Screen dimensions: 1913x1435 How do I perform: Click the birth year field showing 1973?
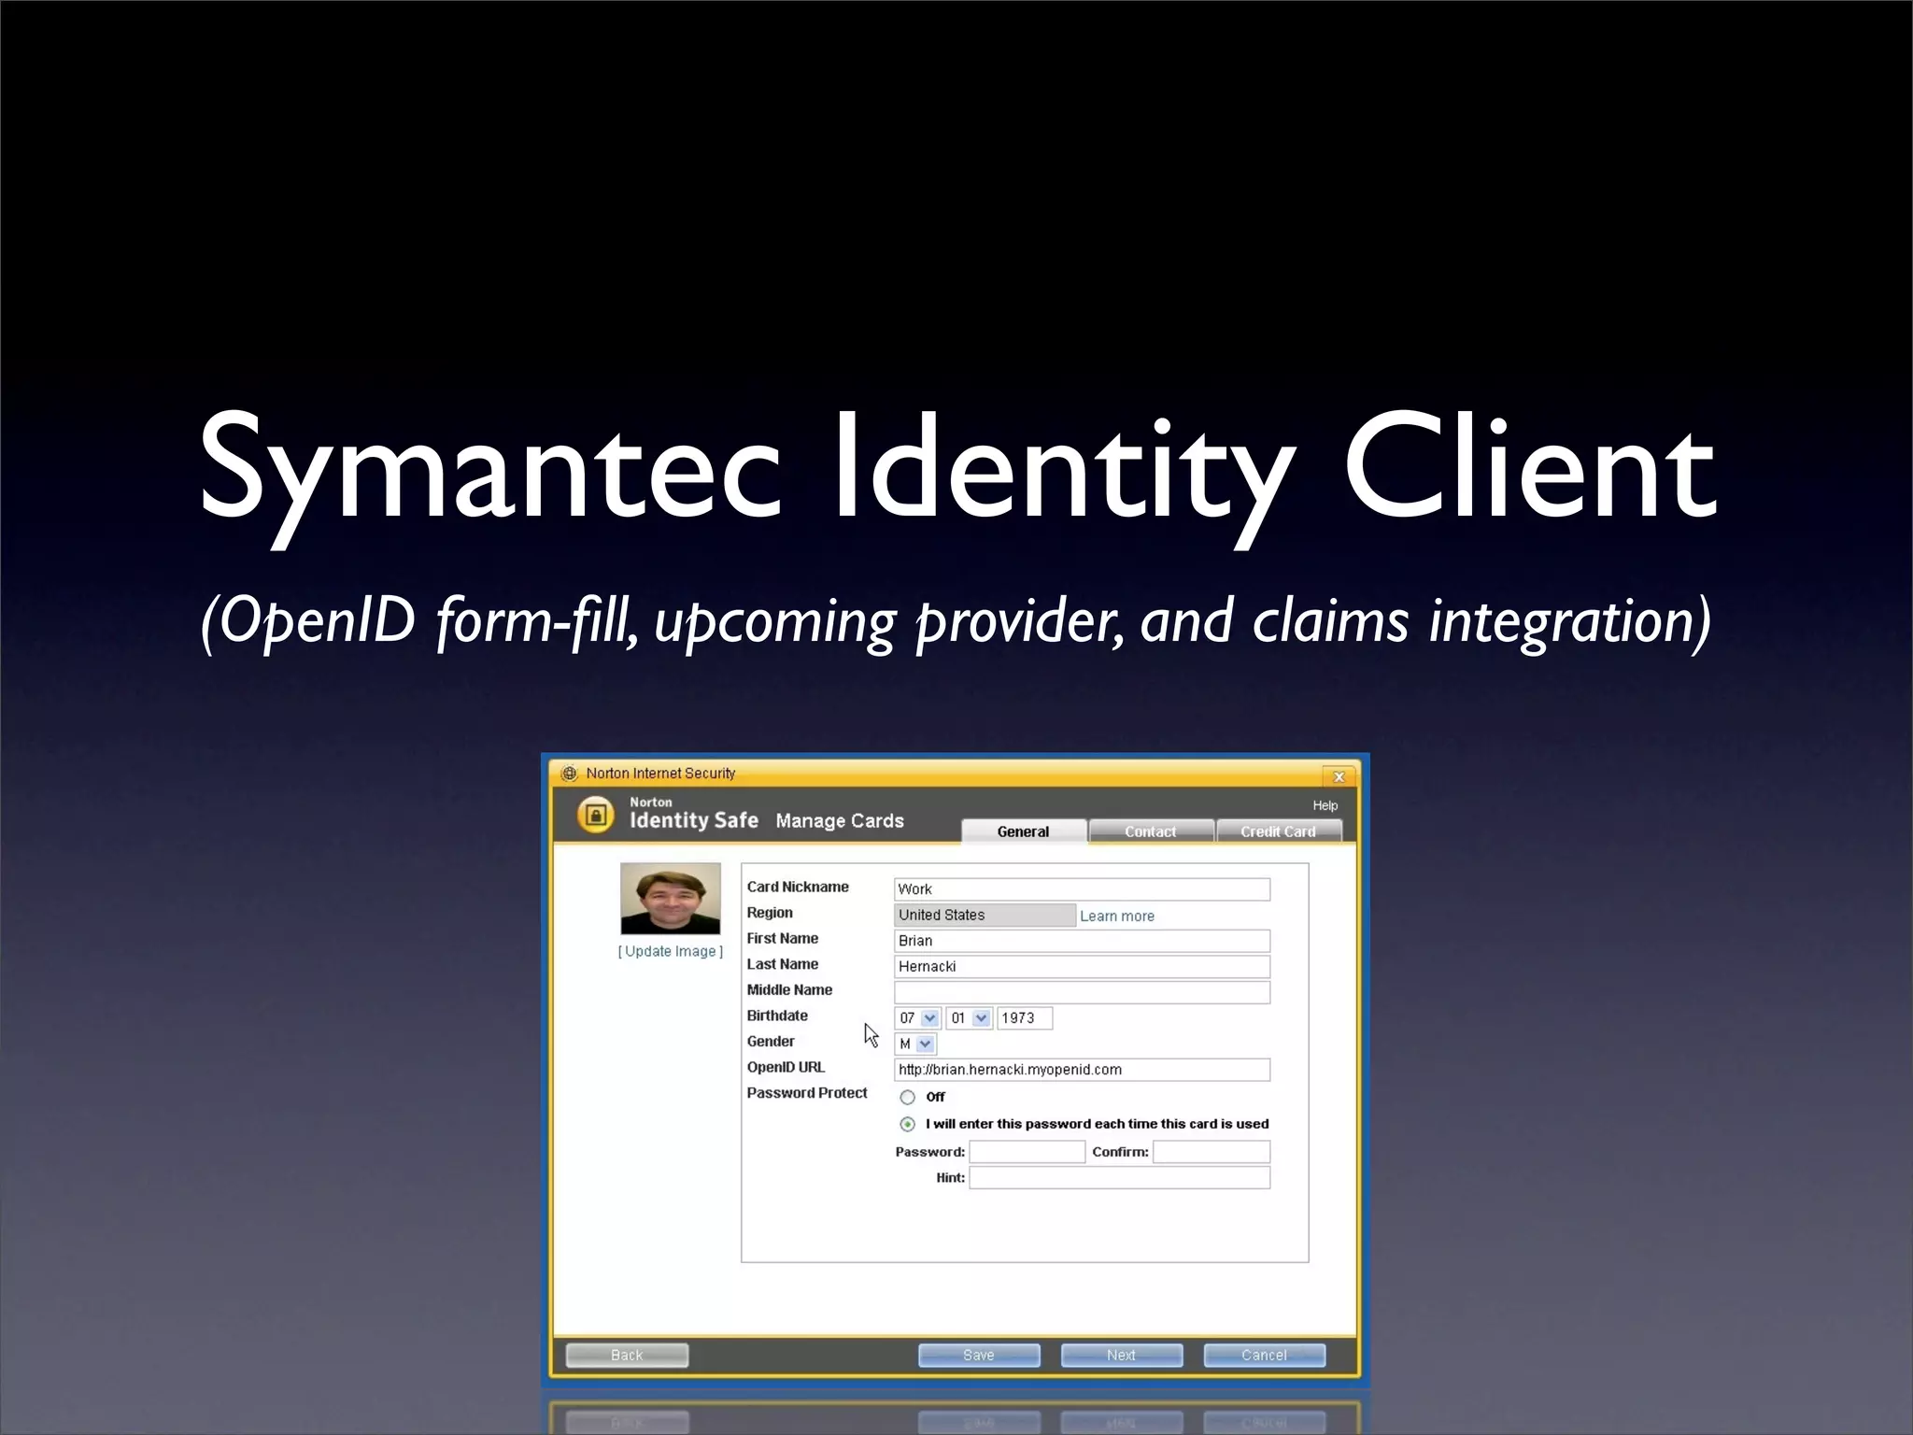[x=1025, y=1018]
